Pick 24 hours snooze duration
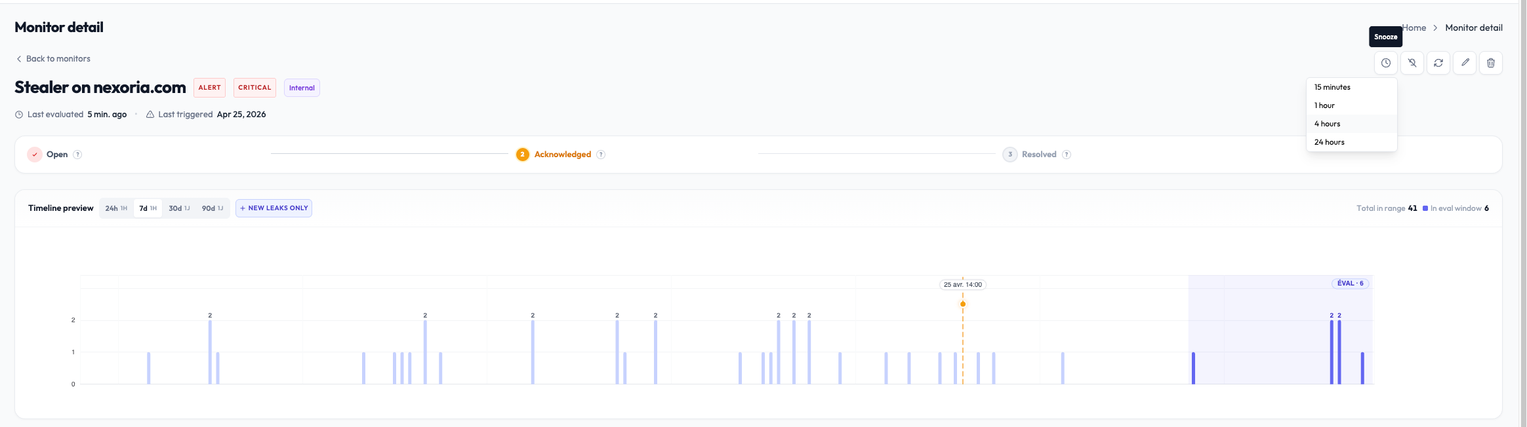 click(1329, 142)
